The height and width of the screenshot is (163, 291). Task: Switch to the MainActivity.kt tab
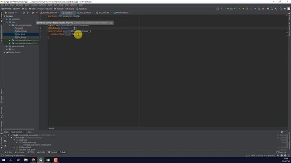click(x=122, y=13)
